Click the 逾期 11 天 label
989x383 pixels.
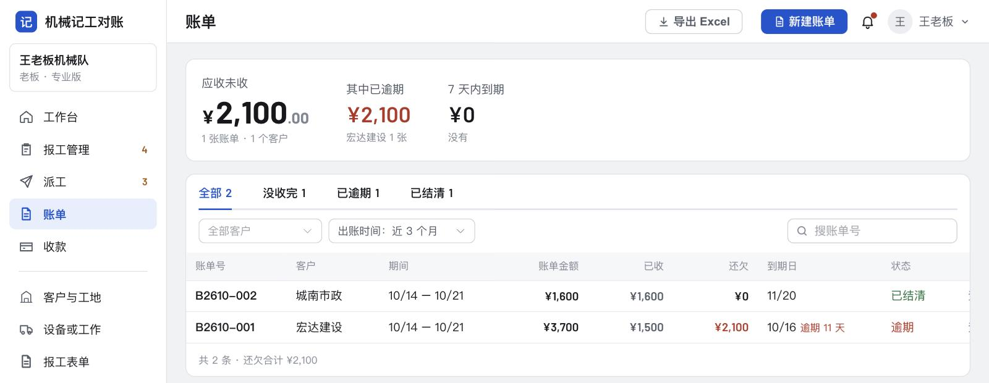pyautogui.click(x=822, y=328)
